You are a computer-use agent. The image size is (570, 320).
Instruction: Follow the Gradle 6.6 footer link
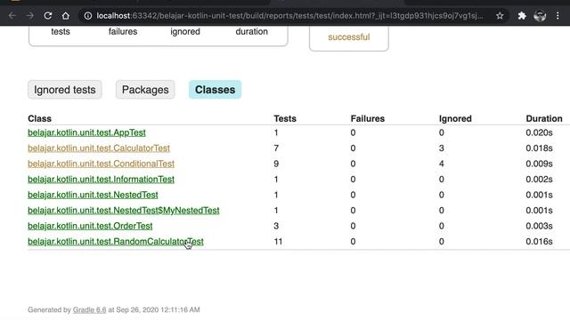(x=89, y=310)
